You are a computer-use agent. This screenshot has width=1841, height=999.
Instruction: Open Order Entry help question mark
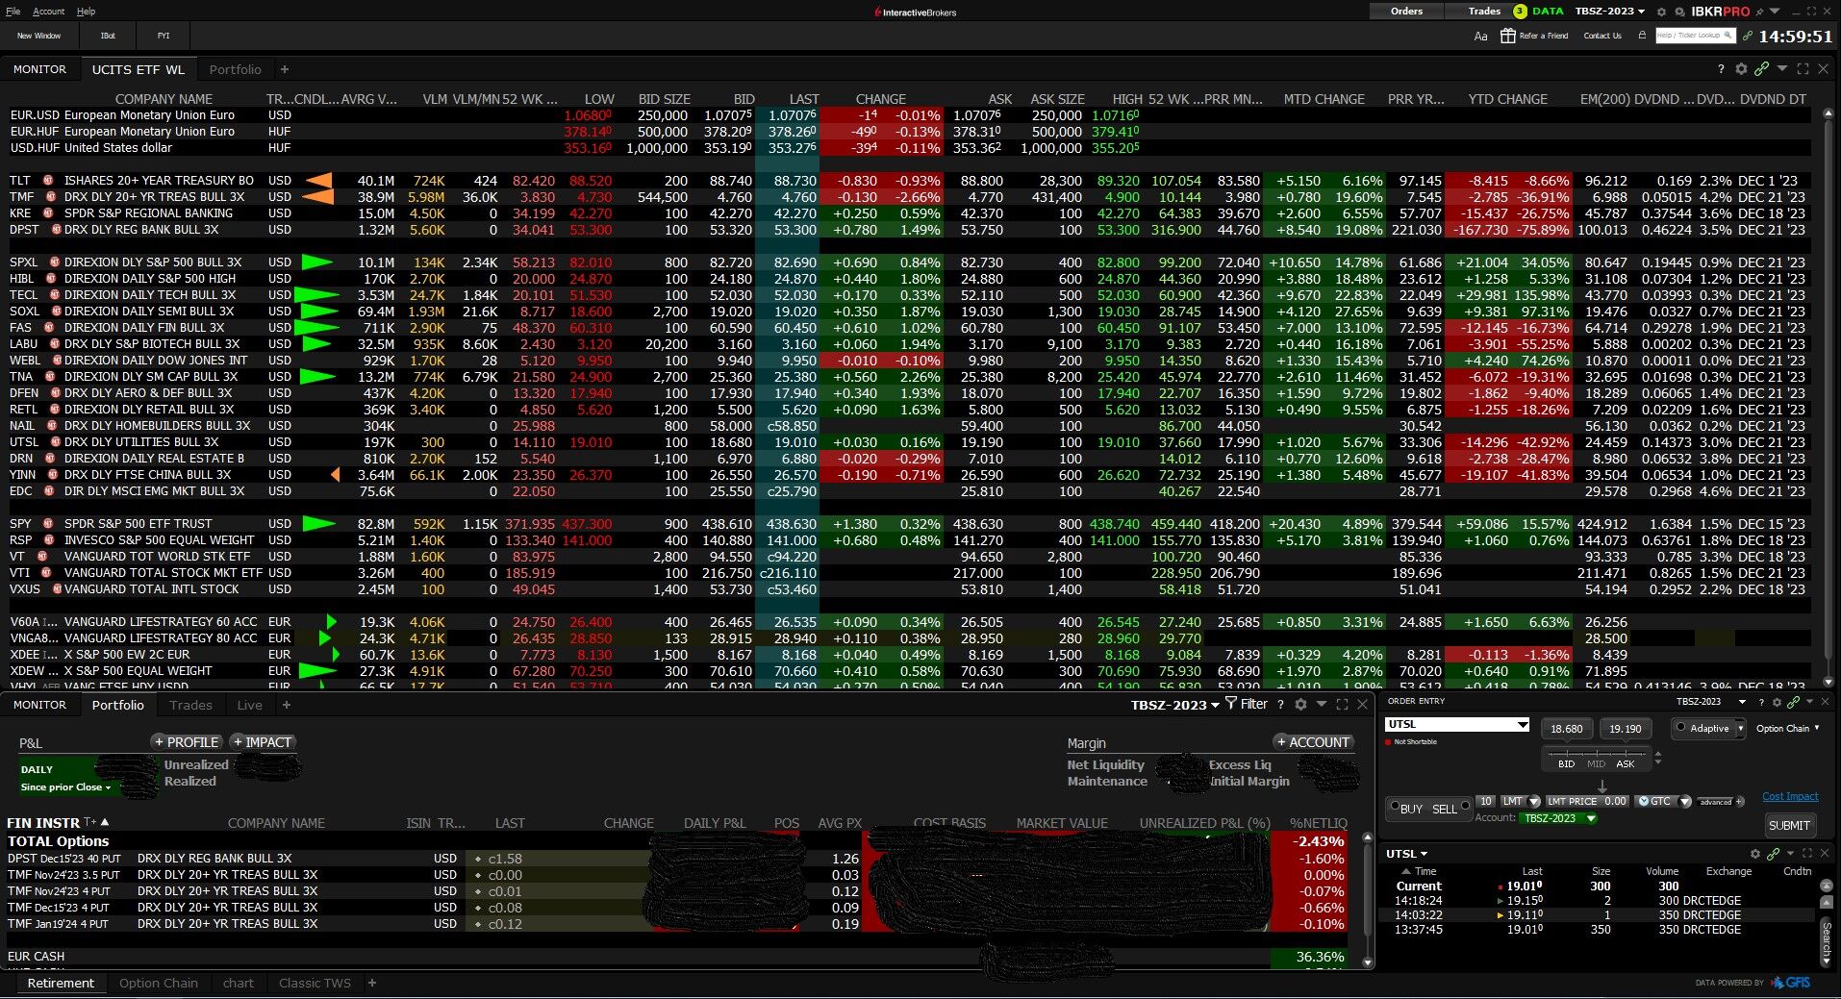point(1762,702)
